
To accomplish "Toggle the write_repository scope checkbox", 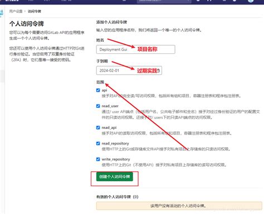I will click(98, 160).
